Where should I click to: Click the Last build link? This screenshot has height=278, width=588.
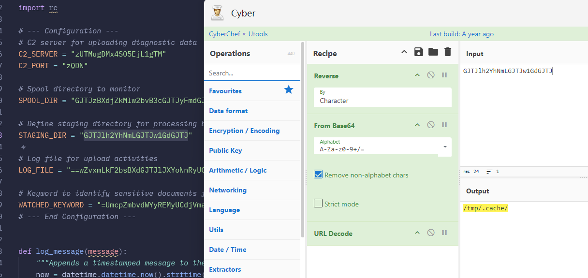coord(461,34)
